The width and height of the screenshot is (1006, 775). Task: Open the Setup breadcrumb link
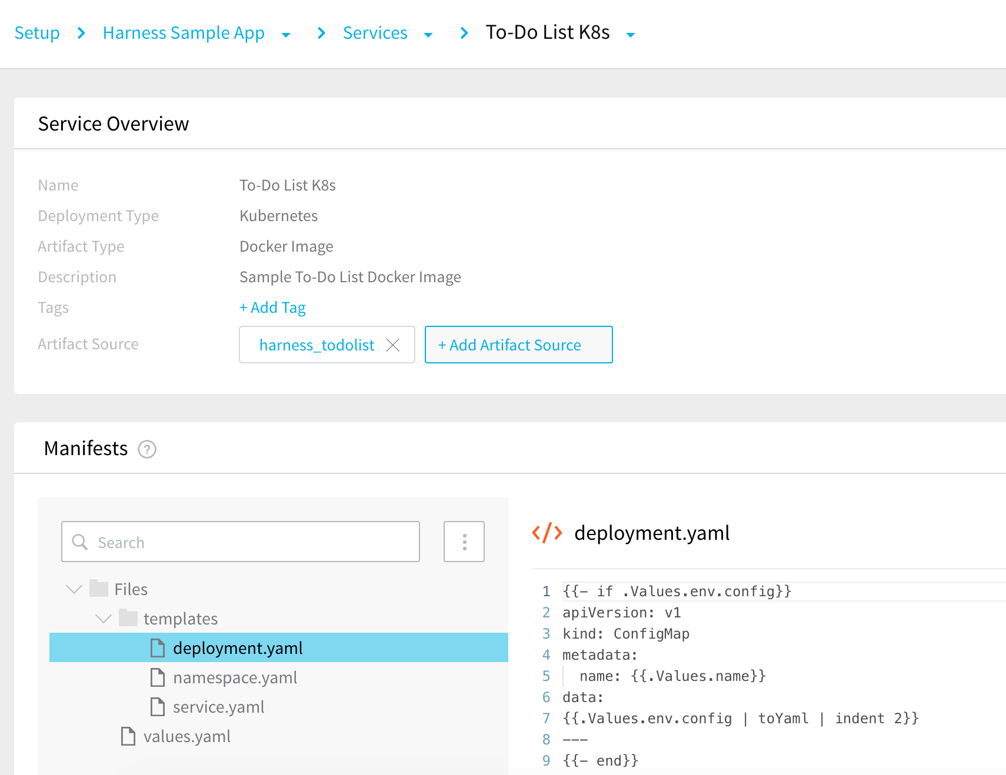[37, 33]
